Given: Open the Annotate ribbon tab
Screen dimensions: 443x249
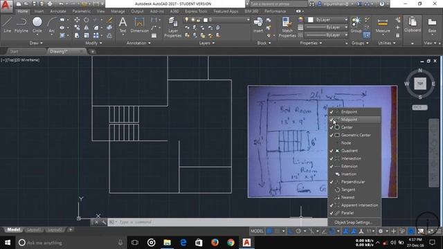Looking at the screenshot, I should (x=58, y=11).
